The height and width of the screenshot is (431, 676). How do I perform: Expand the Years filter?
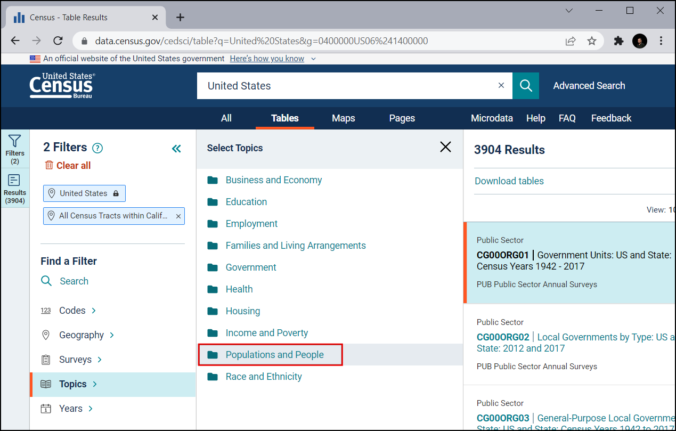71,409
